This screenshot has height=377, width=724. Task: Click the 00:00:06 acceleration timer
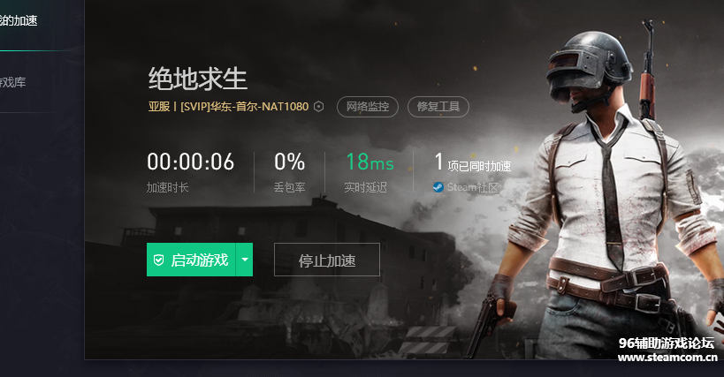pyautogui.click(x=190, y=162)
